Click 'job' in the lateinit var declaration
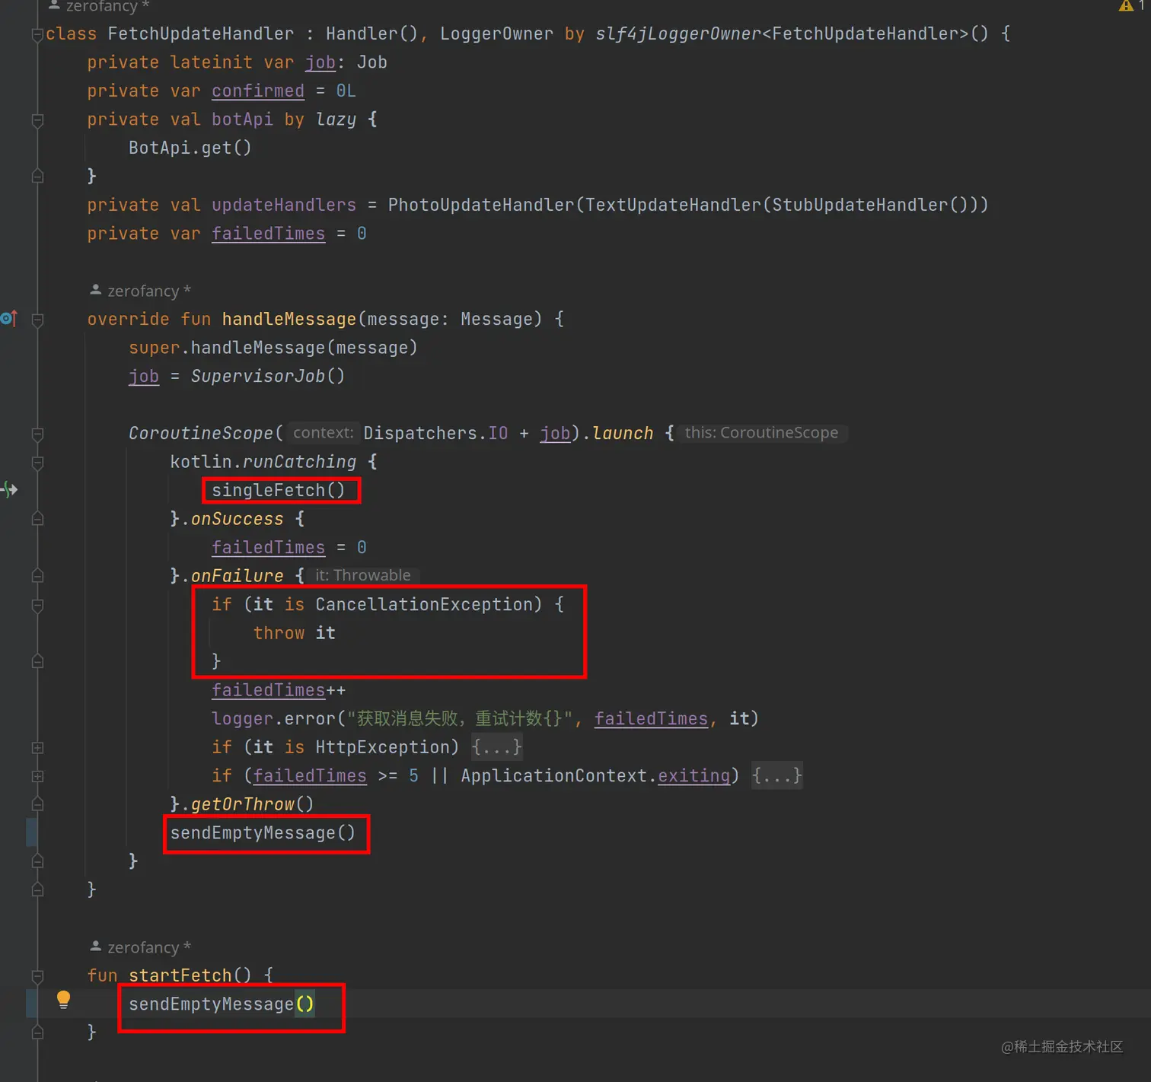Screen dimensions: 1151x1082 (x=320, y=62)
